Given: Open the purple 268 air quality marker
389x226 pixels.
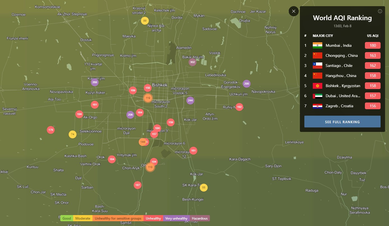Looking at the screenshot, I should [x=95, y=82].
